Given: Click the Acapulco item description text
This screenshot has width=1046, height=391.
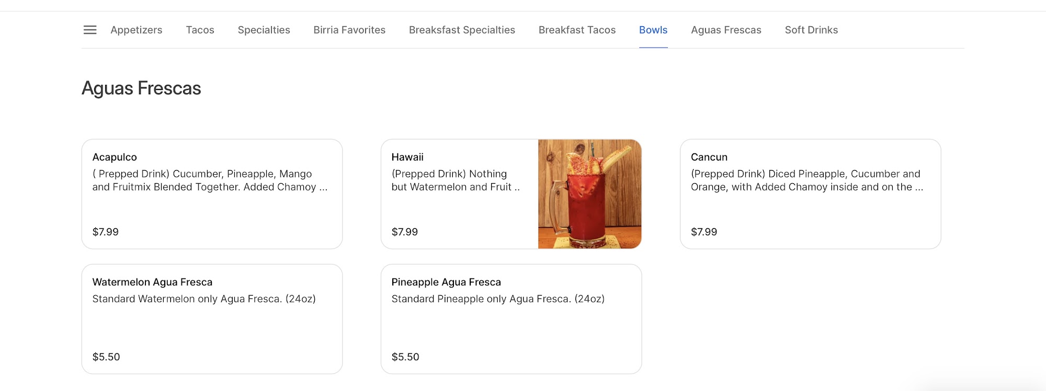Looking at the screenshot, I should 210,181.
